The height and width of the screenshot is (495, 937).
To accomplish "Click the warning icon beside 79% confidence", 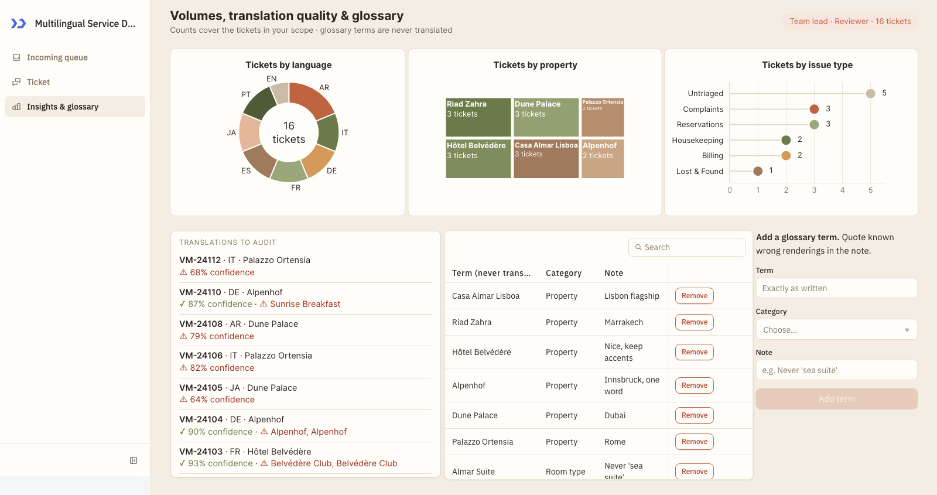I will click(183, 336).
